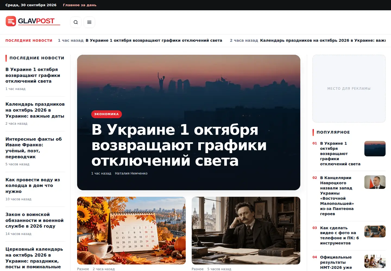The width and height of the screenshot is (391, 271).
Task: Click the skyline thumbnail of popular item 01
Action: [x=375, y=149]
